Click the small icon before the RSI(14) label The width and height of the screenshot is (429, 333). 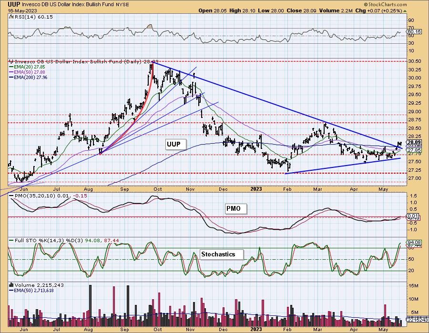[11, 17]
